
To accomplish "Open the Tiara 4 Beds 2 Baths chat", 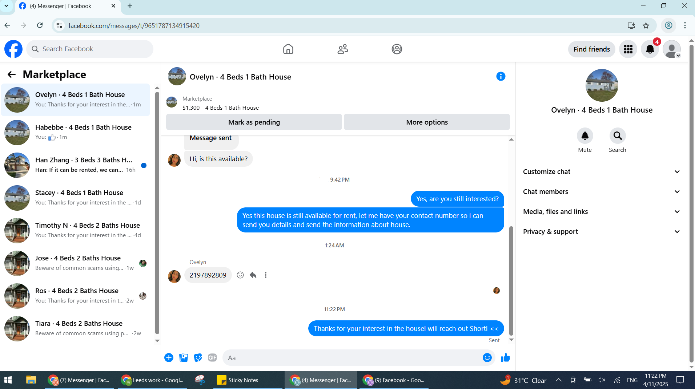I will (x=75, y=329).
